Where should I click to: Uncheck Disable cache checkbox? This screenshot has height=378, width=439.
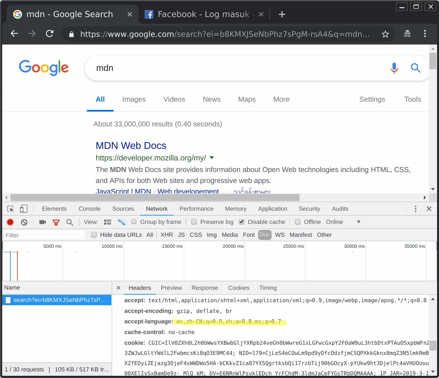click(242, 222)
